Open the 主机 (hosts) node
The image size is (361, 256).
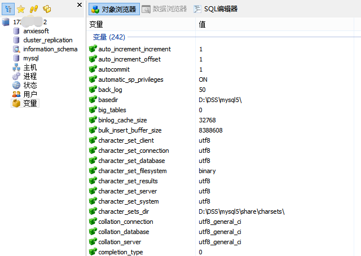(x=30, y=67)
